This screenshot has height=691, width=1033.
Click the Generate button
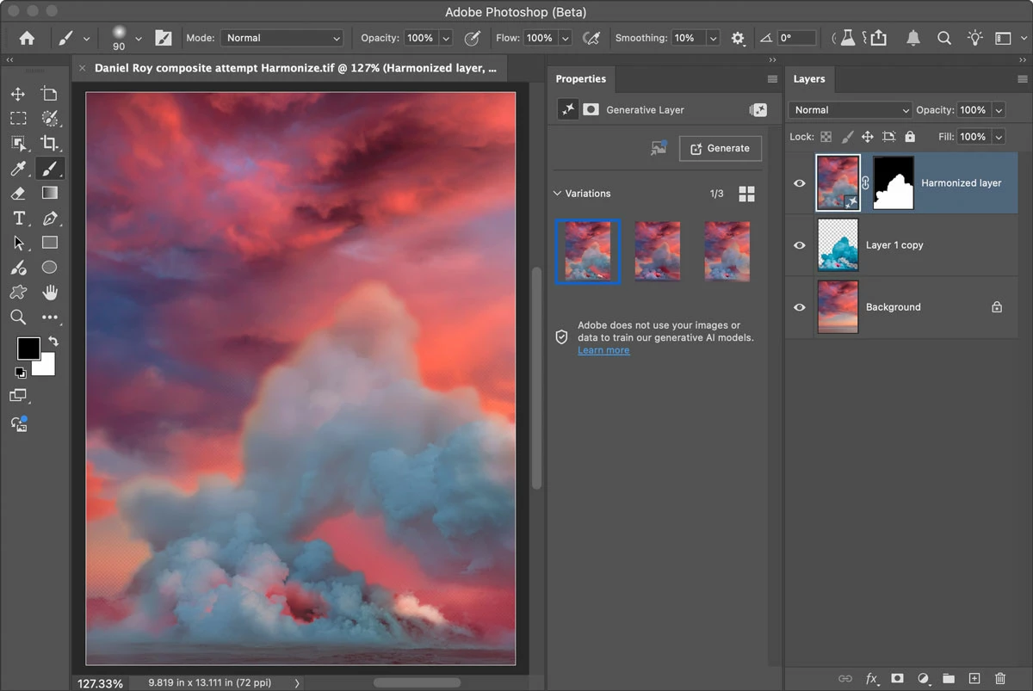[x=721, y=148]
